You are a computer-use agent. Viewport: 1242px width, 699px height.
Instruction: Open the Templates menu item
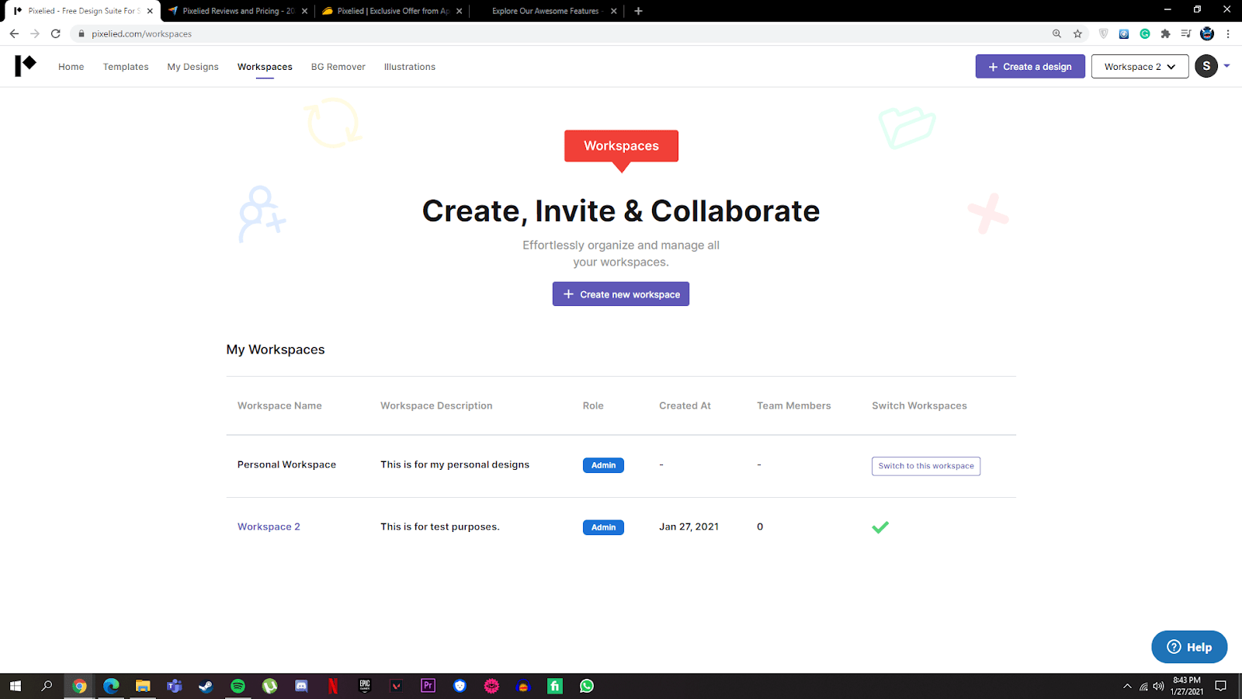(x=125, y=67)
